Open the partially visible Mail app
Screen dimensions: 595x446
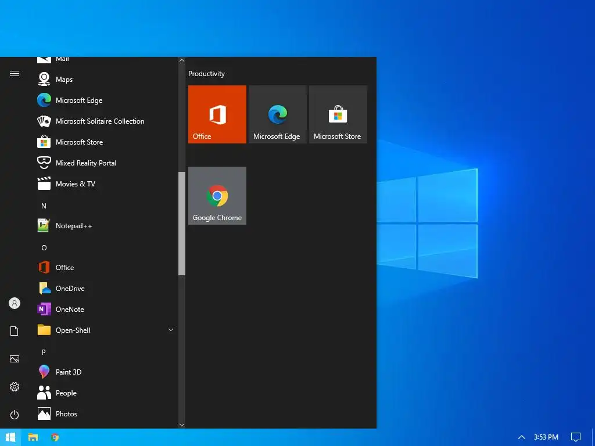pos(106,60)
